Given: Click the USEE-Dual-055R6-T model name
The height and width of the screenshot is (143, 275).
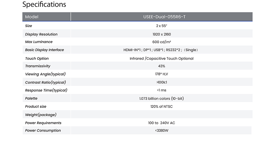Looking at the screenshot, I should tap(164, 17).
